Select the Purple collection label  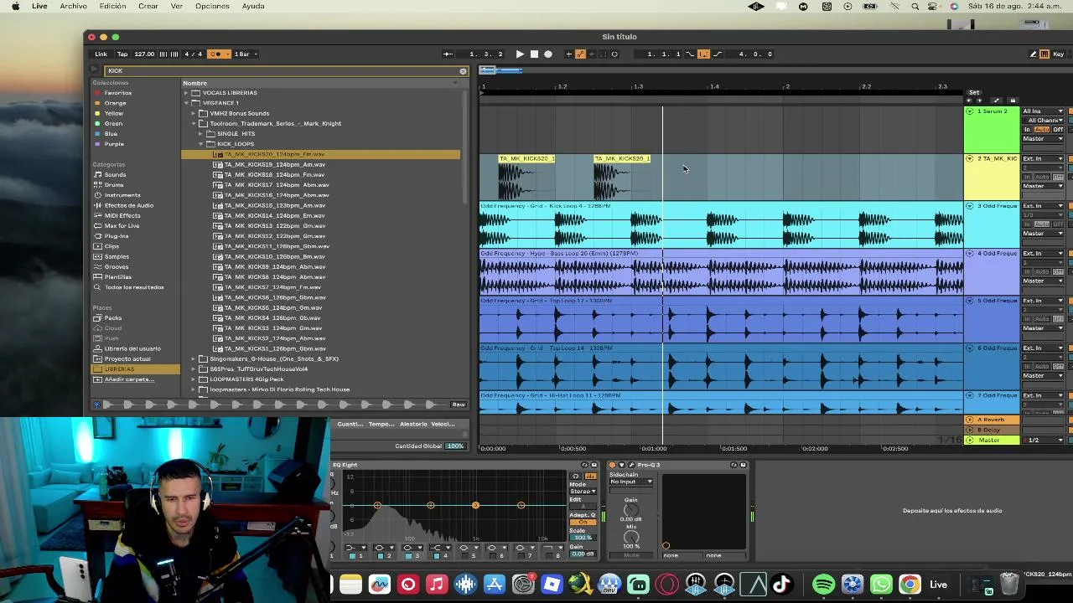113,144
